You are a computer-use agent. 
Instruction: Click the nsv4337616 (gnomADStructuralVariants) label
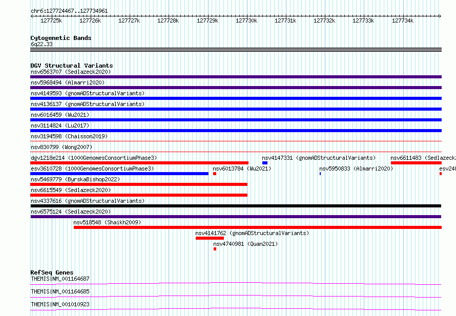[x=88, y=201]
